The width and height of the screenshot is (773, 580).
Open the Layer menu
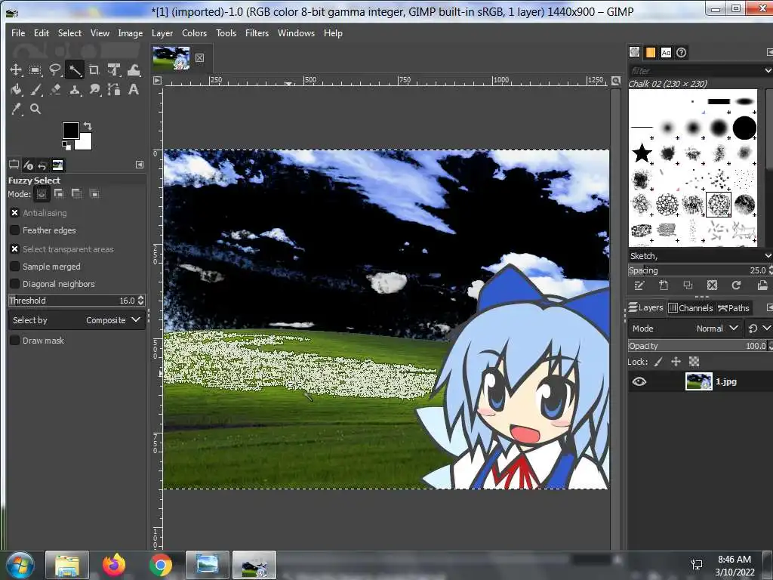click(162, 33)
